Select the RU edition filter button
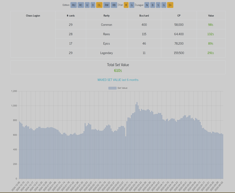235x193 pixels. point(73,5)
